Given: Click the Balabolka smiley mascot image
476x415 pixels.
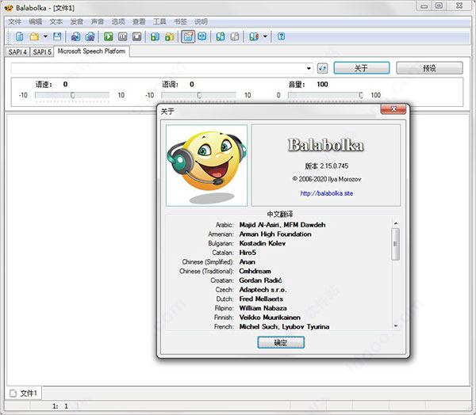Looking at the screenshot, I should coord(207,166).
